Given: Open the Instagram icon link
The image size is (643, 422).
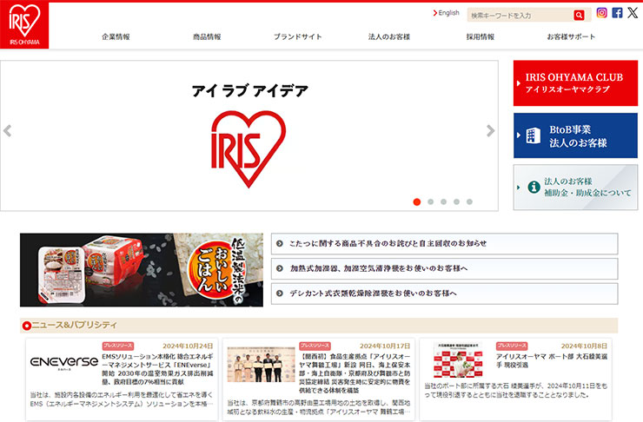Looking at the screenshot, I should [x=601, y=13].
